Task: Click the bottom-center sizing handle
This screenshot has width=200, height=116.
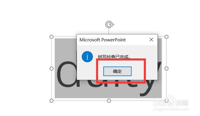Action: (109, 101)
